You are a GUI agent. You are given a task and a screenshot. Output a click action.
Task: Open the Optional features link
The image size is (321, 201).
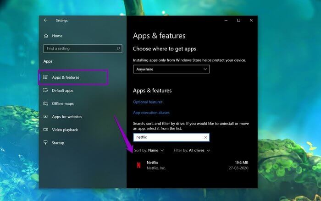click(148, 102)
